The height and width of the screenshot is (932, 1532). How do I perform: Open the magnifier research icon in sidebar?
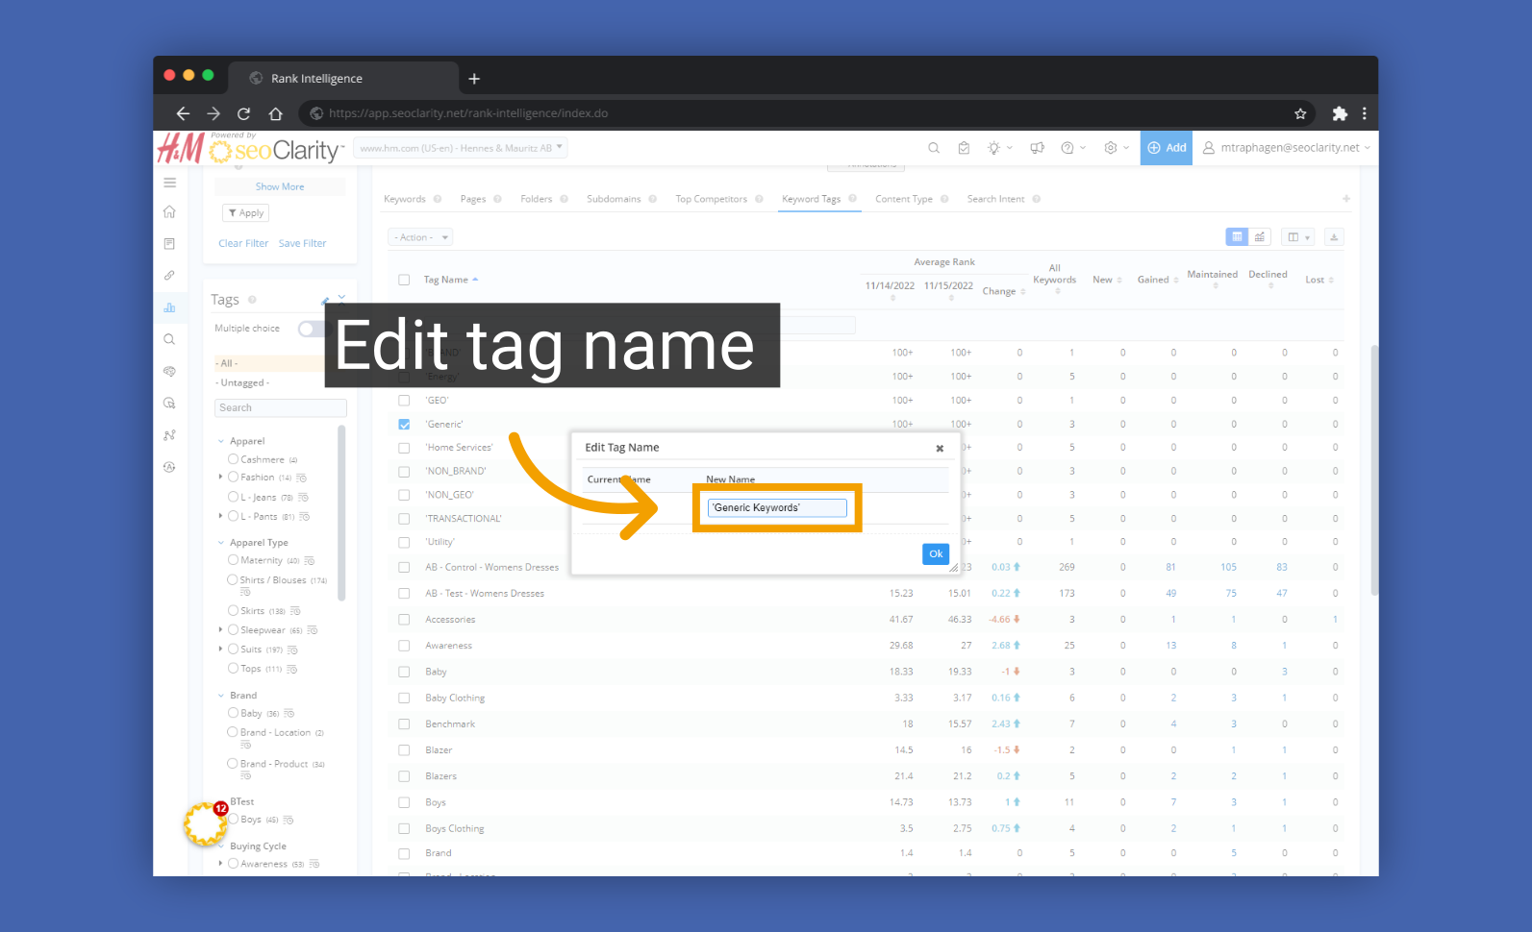pos(169,339)
